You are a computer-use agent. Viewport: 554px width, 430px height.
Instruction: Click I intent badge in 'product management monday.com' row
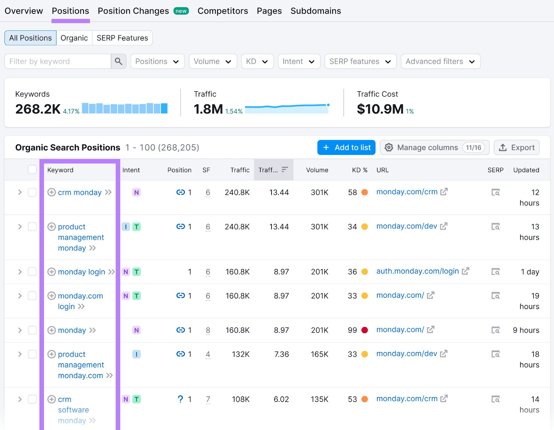pyautogui.click(x=136, y=354)
